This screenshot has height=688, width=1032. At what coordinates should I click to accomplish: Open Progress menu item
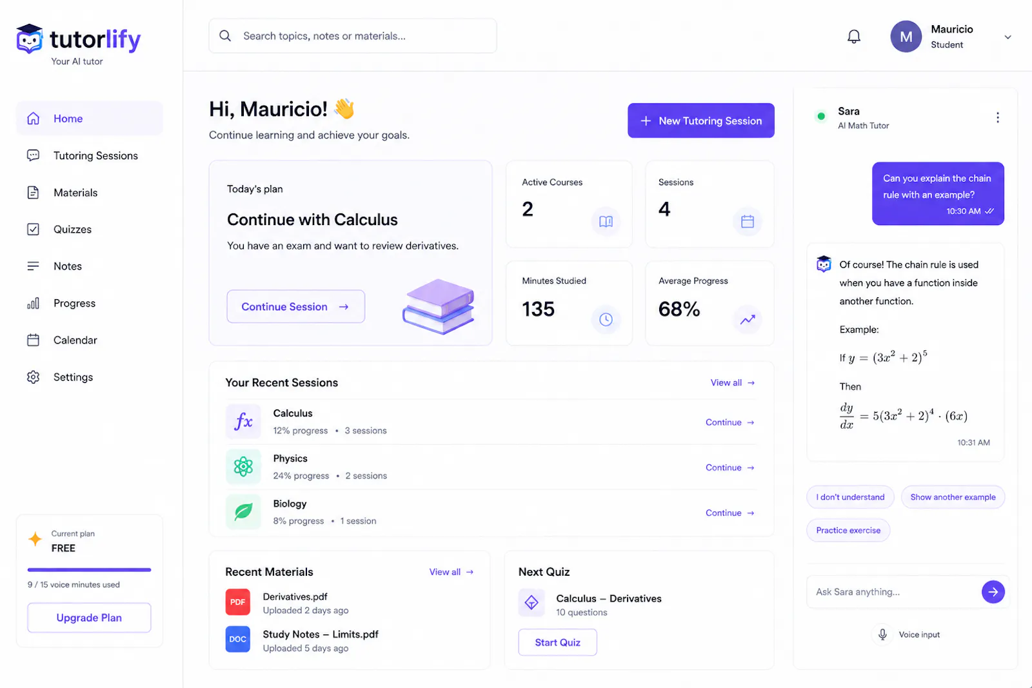[x=90, y=303]
